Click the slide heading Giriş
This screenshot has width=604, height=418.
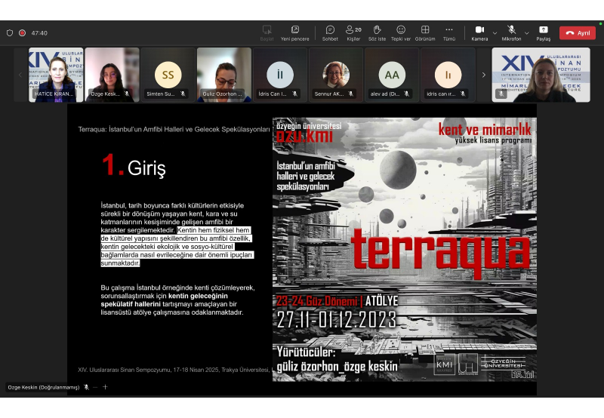coord(146,168)
